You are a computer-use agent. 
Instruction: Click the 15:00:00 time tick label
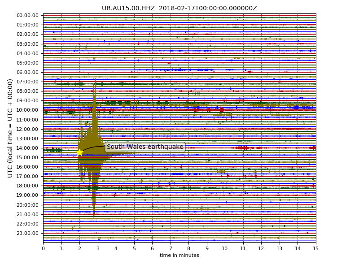[x=27, y=158]
